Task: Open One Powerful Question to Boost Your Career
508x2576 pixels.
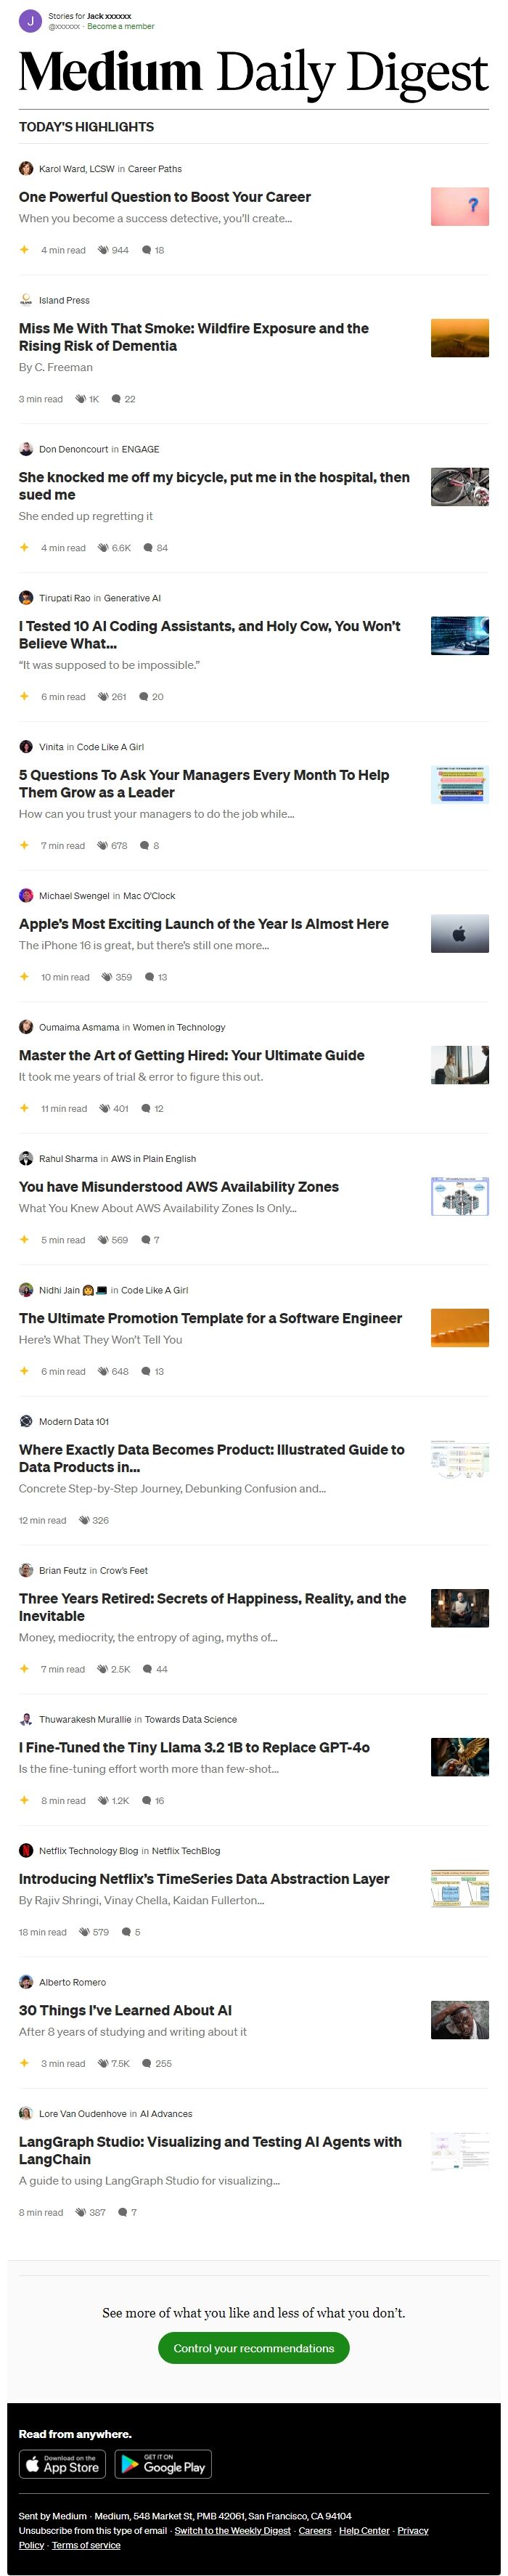Action: [x=165, y=197]
